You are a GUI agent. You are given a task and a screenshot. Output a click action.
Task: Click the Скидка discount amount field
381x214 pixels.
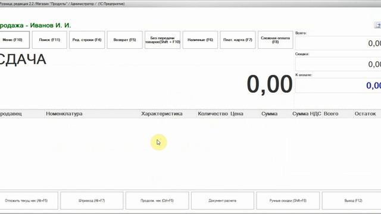click(x=338, y=64)
